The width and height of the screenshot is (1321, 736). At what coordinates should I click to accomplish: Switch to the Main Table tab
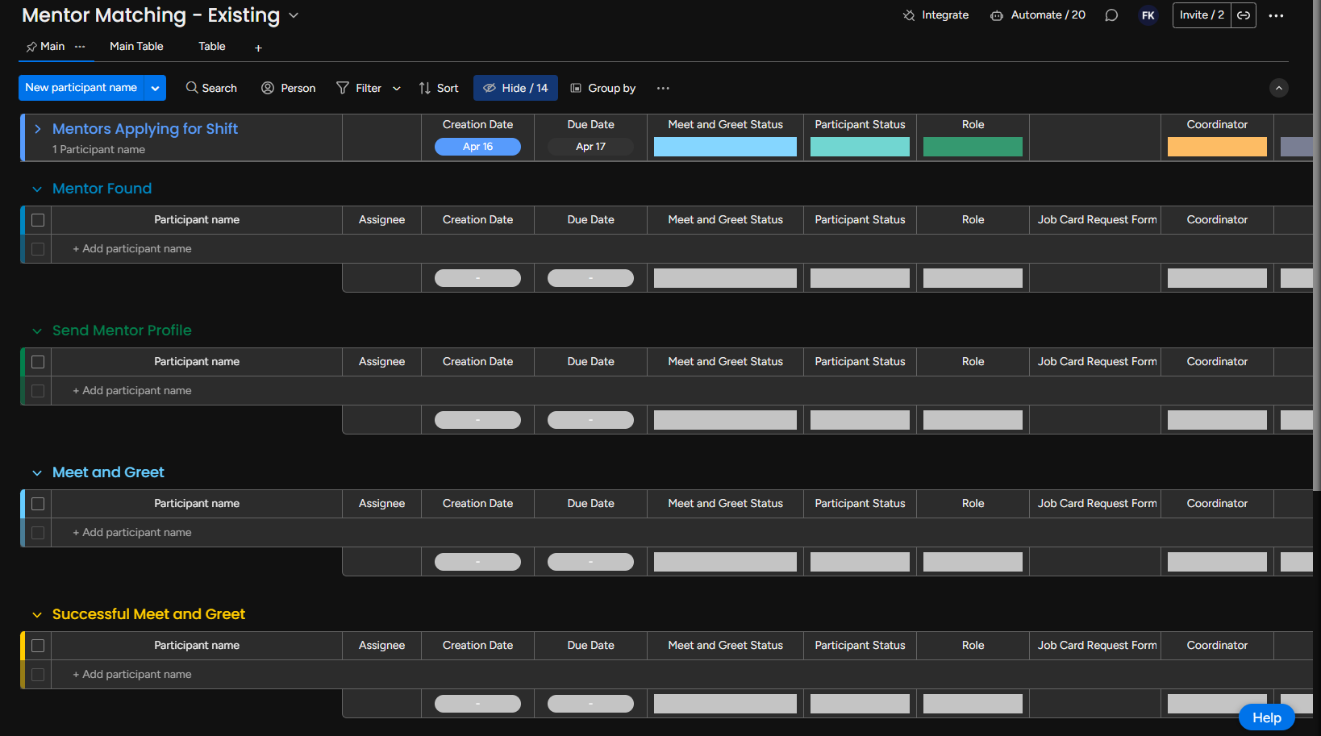coord(136,47)
